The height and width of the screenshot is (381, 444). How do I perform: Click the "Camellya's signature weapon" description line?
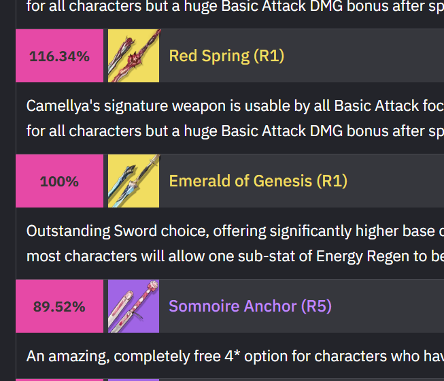tap(235, 106)
